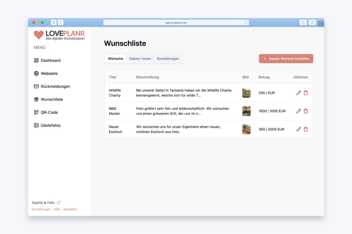The height and width of the screenshot is (234, 352).
Task: Go back with browser back arrow
Action: click(x=54, y=23)
